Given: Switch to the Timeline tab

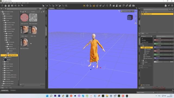Looking at the screenshot, I should (x=13, y=90).
